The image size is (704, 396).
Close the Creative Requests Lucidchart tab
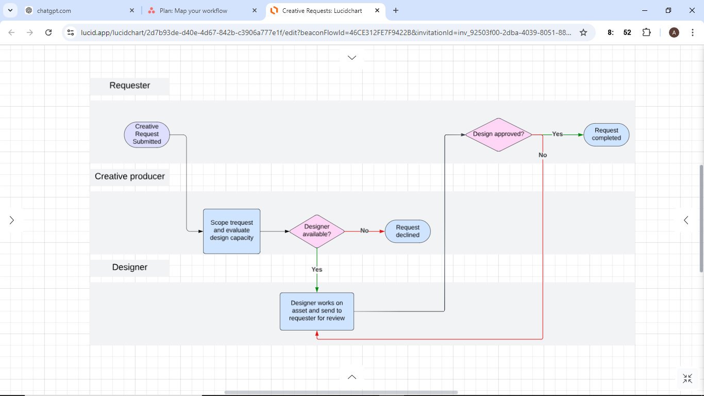click(x=377, y=10)
